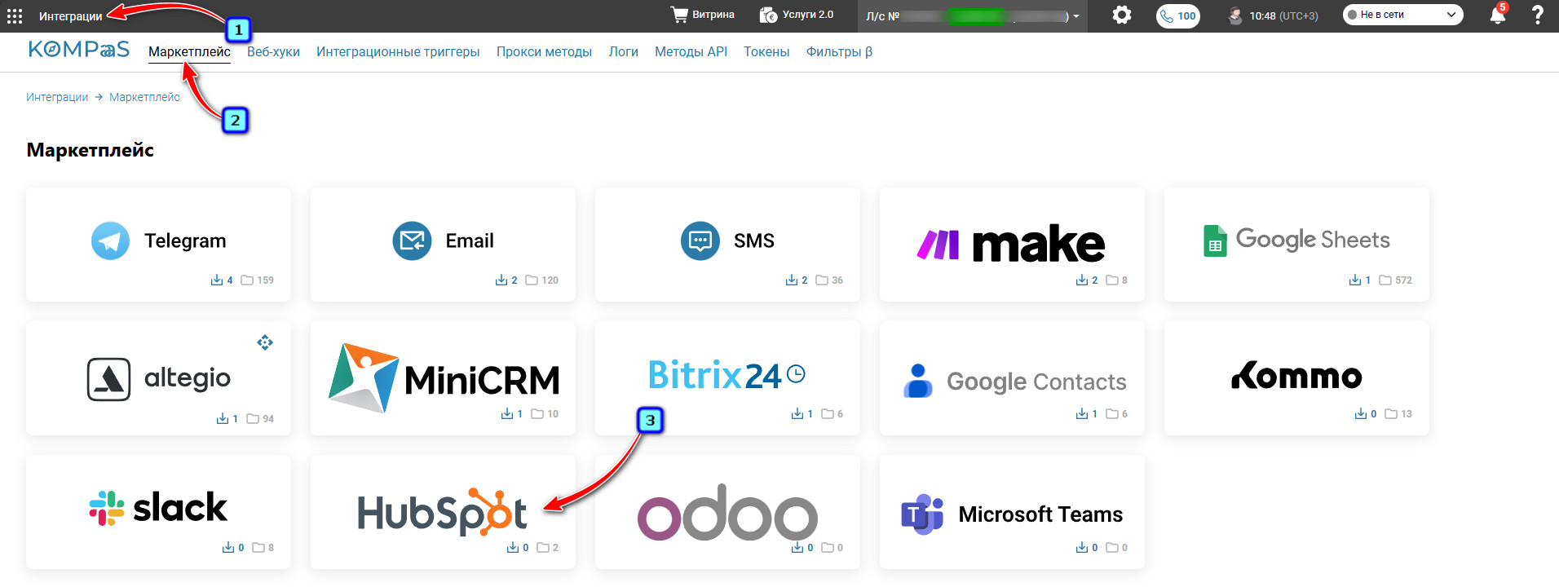
Task: Click the Telegram paper plane icon
Action: click(x=110, y=241)
